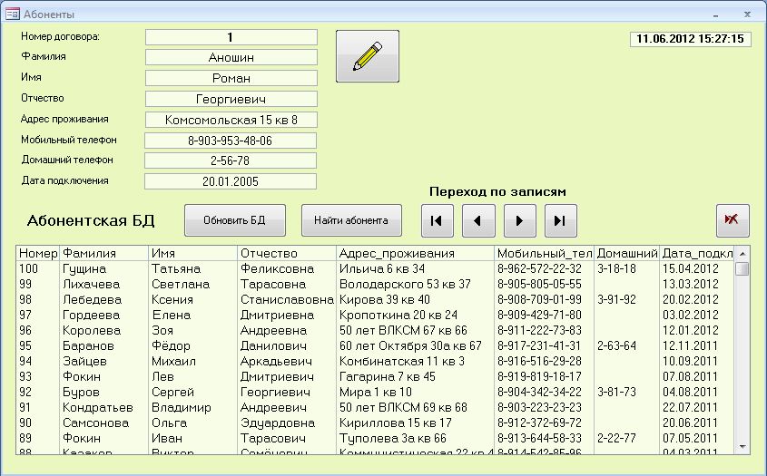
Task: Click the Обновить БД button
Action: pos(235,220)
